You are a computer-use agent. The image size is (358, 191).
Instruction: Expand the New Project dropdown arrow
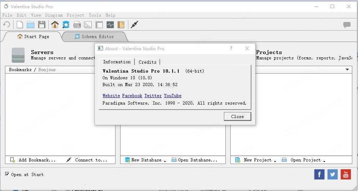[275, 161]
